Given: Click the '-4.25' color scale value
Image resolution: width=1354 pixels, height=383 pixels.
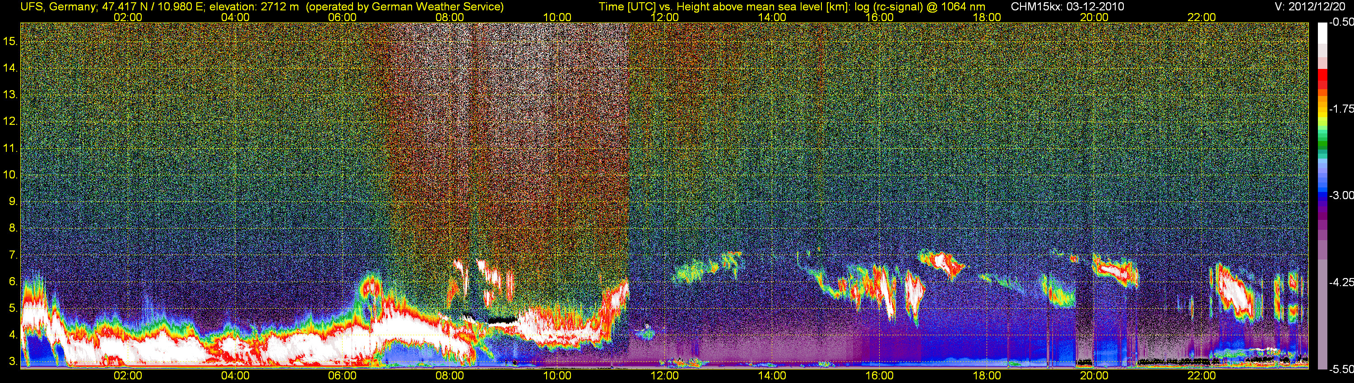Looking at the screenshot, I should coord(1341,282).
